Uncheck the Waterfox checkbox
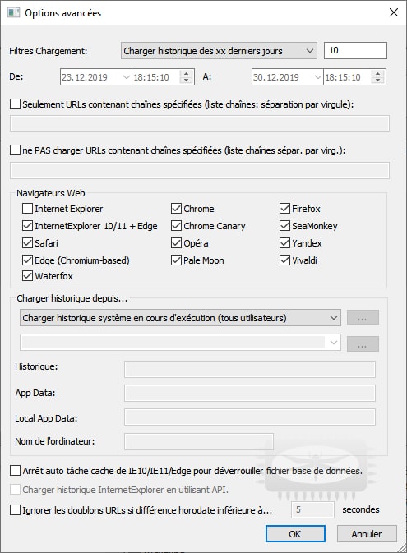 pos(27,276)
